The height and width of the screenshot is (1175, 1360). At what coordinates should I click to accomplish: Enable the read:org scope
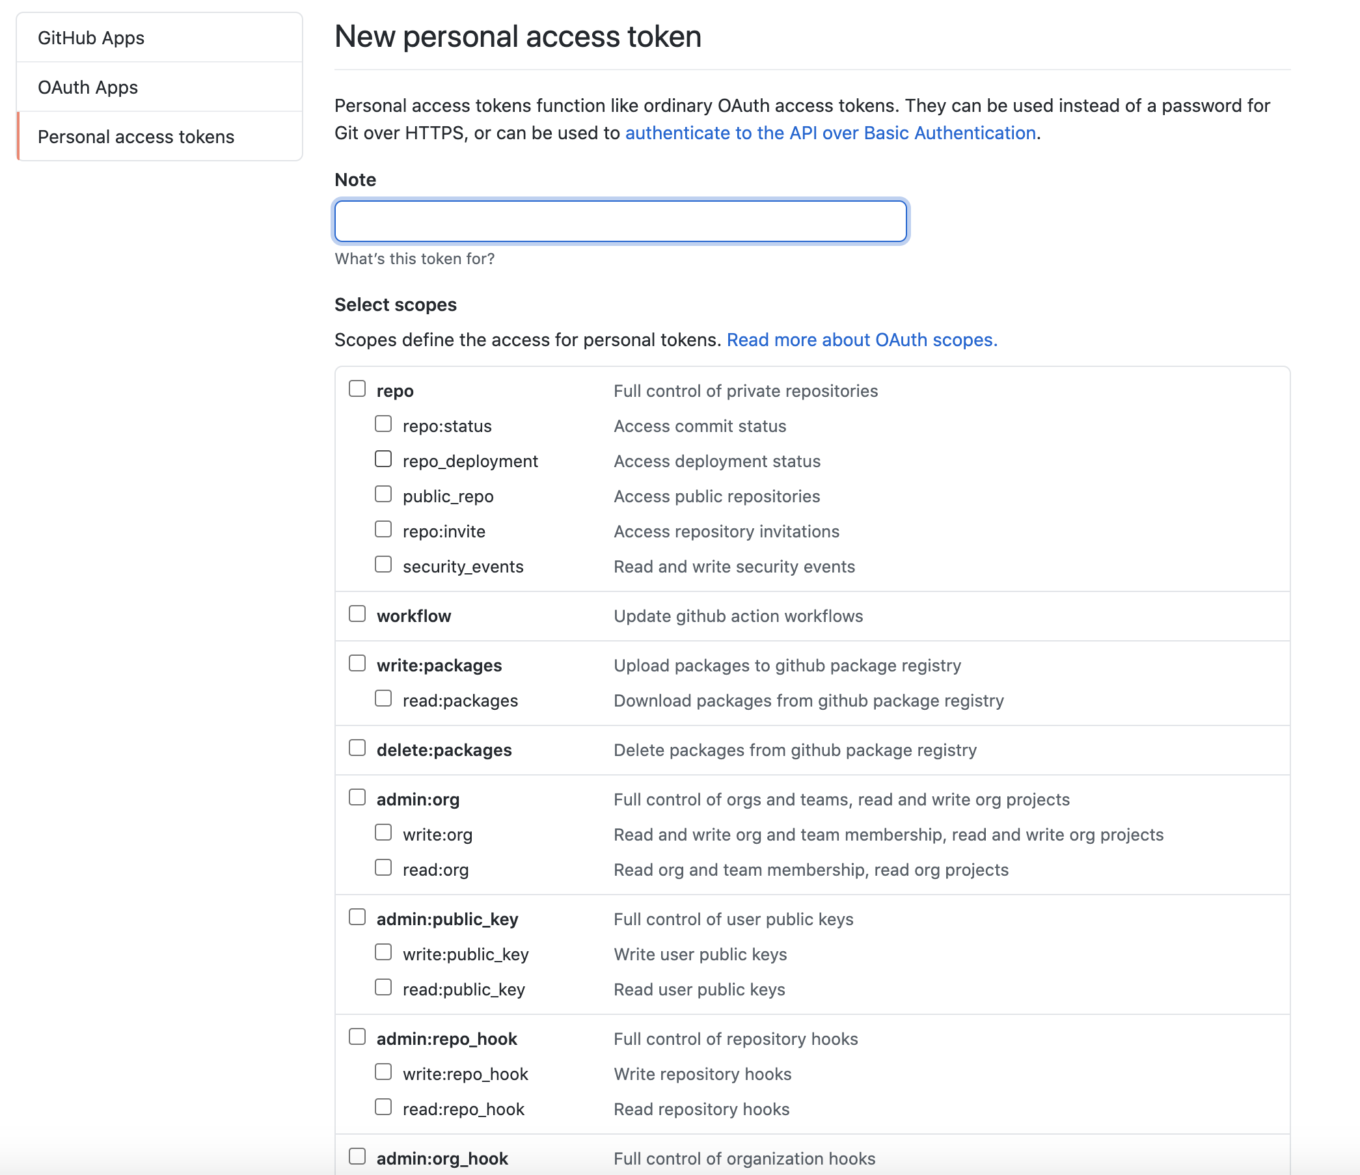[x=383, y=868]
